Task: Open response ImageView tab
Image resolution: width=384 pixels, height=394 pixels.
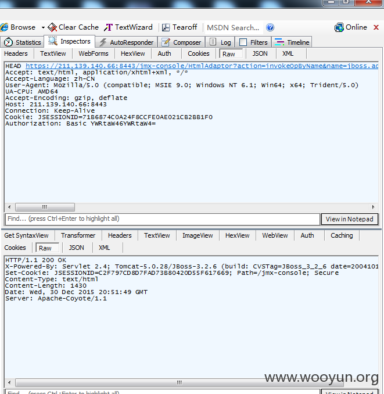Action: [198, 235]
